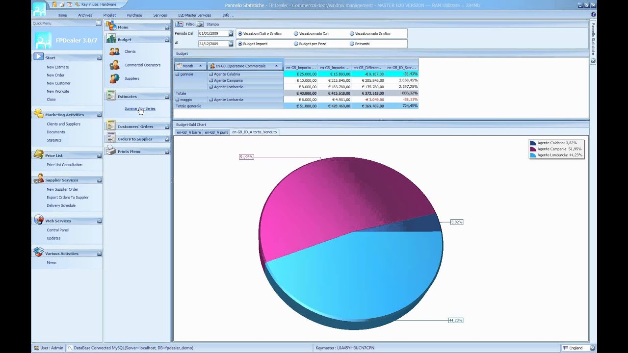This screenshot has width=628, height=353.
Task: Expand the Customers' Orders section
Action: [167, 126]
